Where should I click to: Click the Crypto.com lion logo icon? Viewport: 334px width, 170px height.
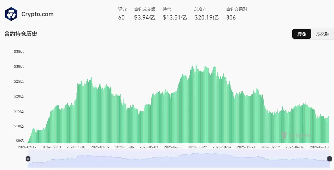coord(11,14)
